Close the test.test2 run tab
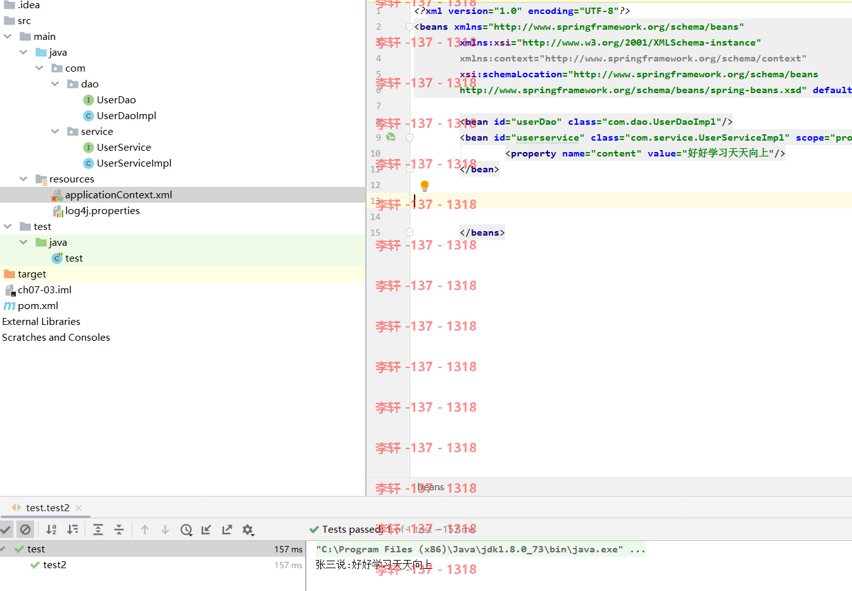The height and width of the screenshot is (591, 852). (78, 508)
